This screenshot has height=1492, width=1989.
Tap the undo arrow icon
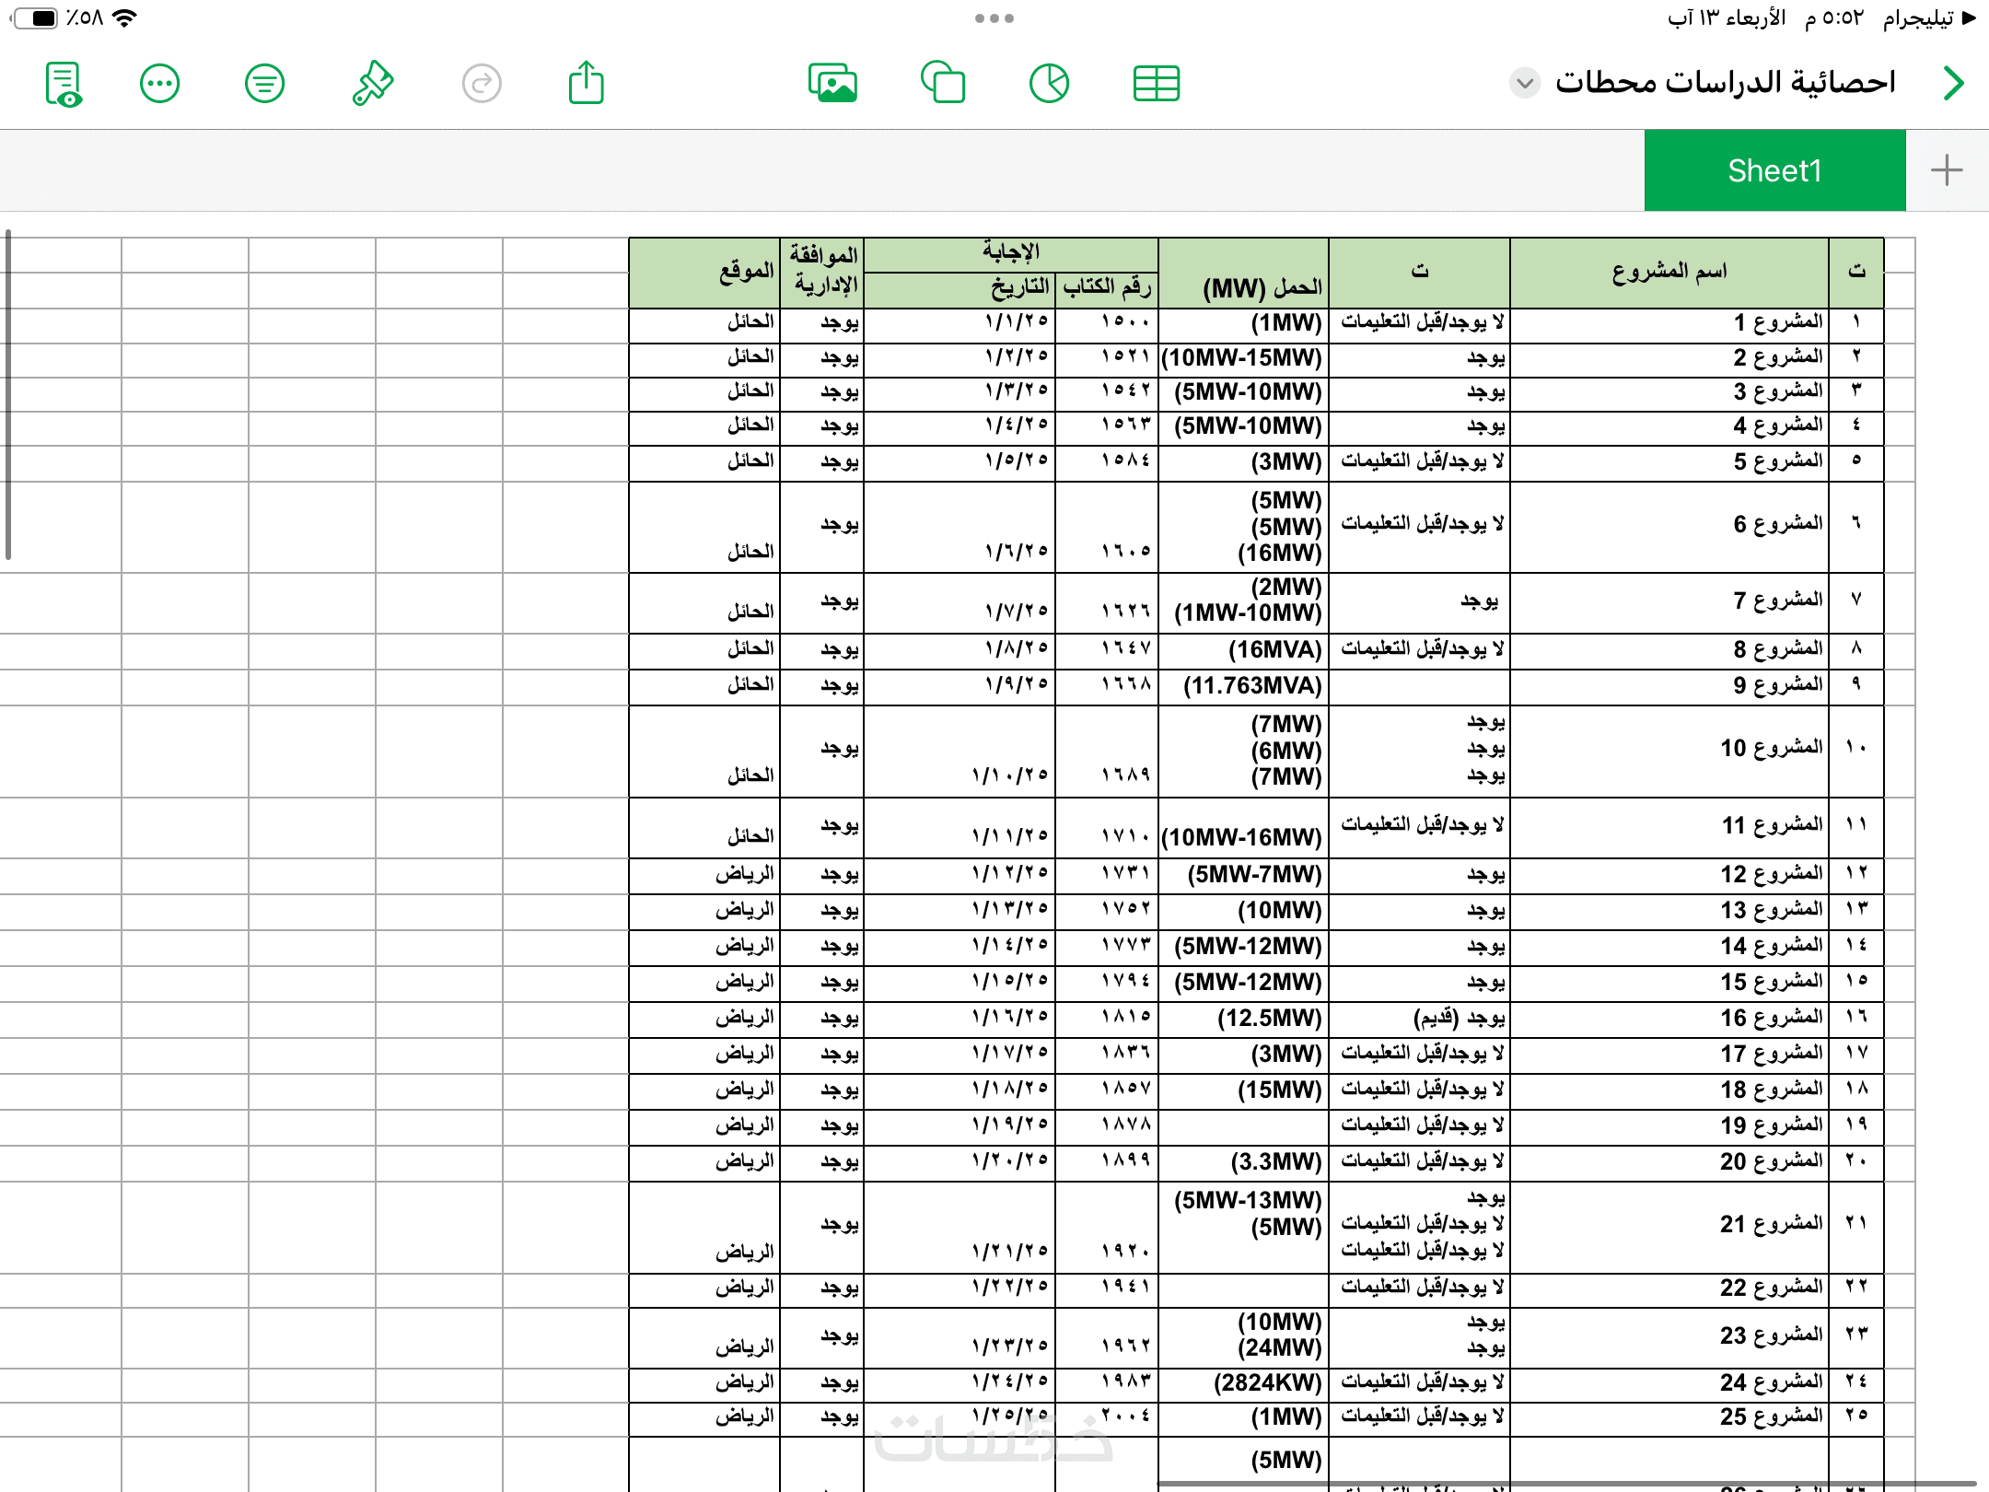[481, 84]
